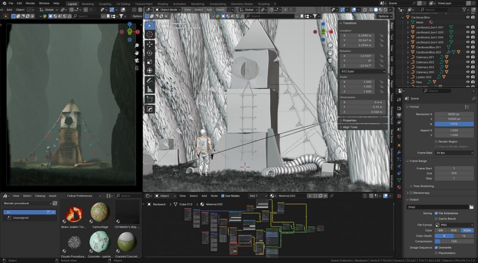Open the Object Mode dropdown in main viewport

168,10
